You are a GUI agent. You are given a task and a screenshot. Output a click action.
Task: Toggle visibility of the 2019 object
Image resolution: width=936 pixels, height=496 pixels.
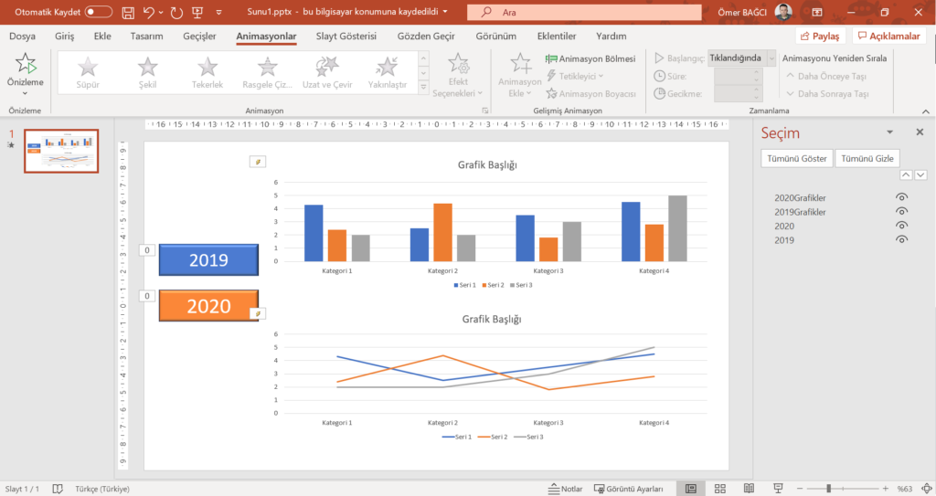(901, 239)
